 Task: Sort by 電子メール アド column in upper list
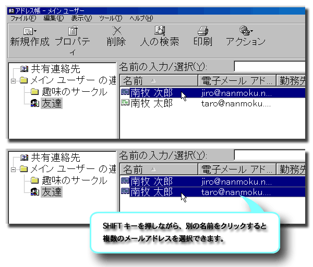[237, 81]
